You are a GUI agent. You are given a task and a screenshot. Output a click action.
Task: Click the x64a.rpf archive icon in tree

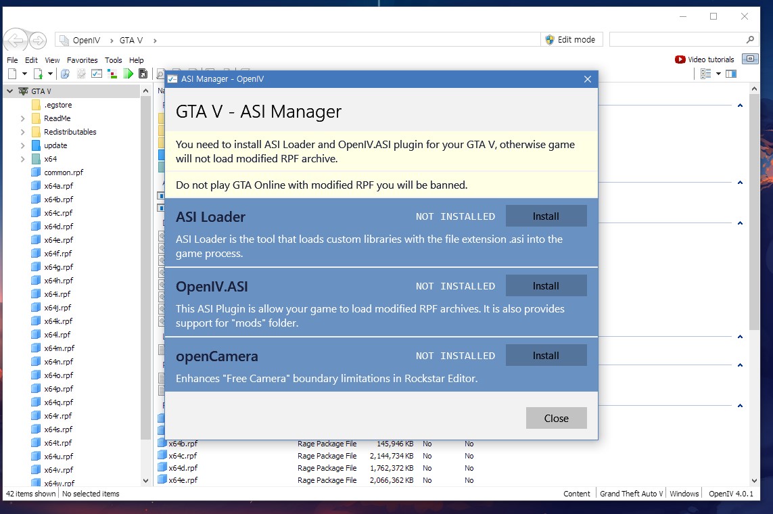pos(35,186)
